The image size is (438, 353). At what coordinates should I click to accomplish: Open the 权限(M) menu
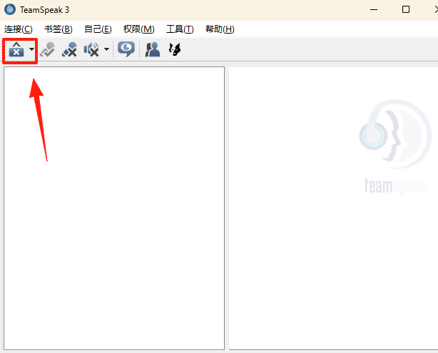(x=139, y=29)
